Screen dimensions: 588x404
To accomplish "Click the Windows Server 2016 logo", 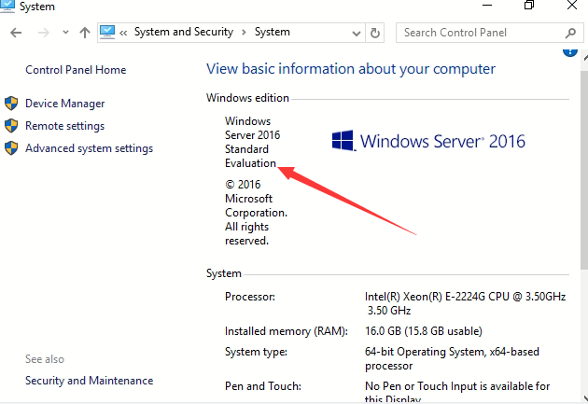I will coord(428,141).
